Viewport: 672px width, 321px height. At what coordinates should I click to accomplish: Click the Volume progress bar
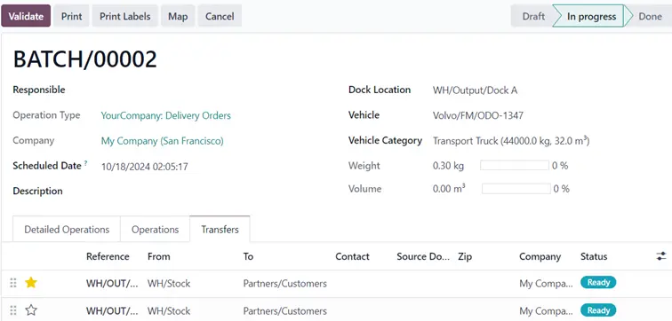point(516,189)
